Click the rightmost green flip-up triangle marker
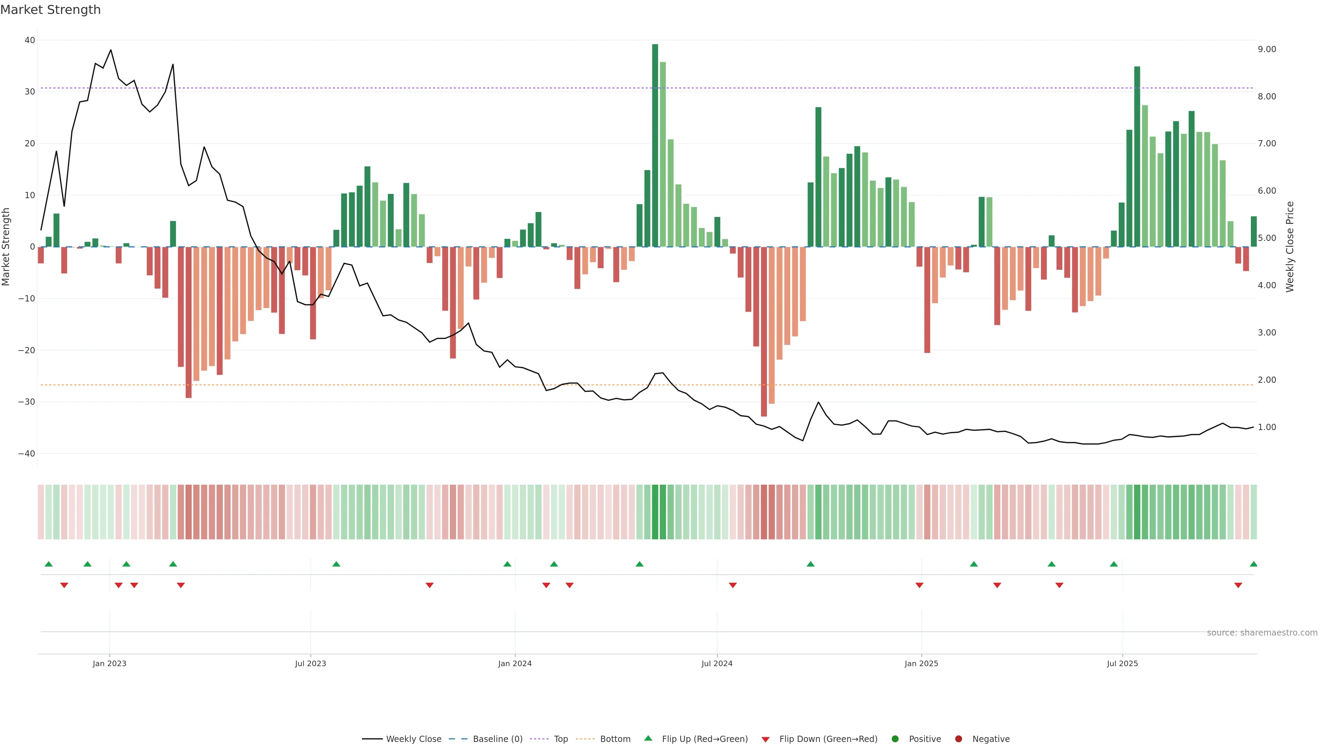Image resolution: width=1335 pixels, height=751 pixels. [x=1253, y=564]
